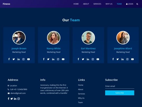Image resolution: width=142 pixels, height=107 pixels.
Task: Click Nancy White's Twitter icon
Action: coord(48,59)
